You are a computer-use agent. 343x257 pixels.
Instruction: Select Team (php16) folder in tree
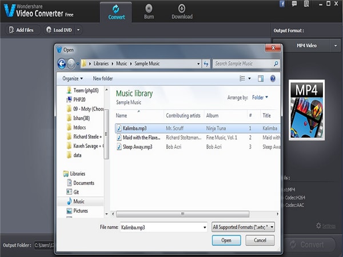83,90
